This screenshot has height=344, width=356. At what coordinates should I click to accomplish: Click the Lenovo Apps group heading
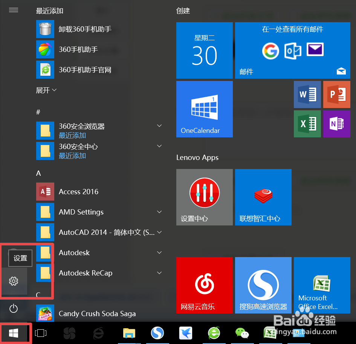tap(197, 157)
